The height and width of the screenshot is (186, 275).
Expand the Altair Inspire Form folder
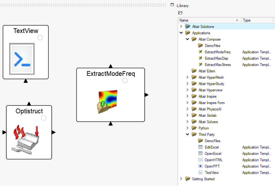click(187, 103)
